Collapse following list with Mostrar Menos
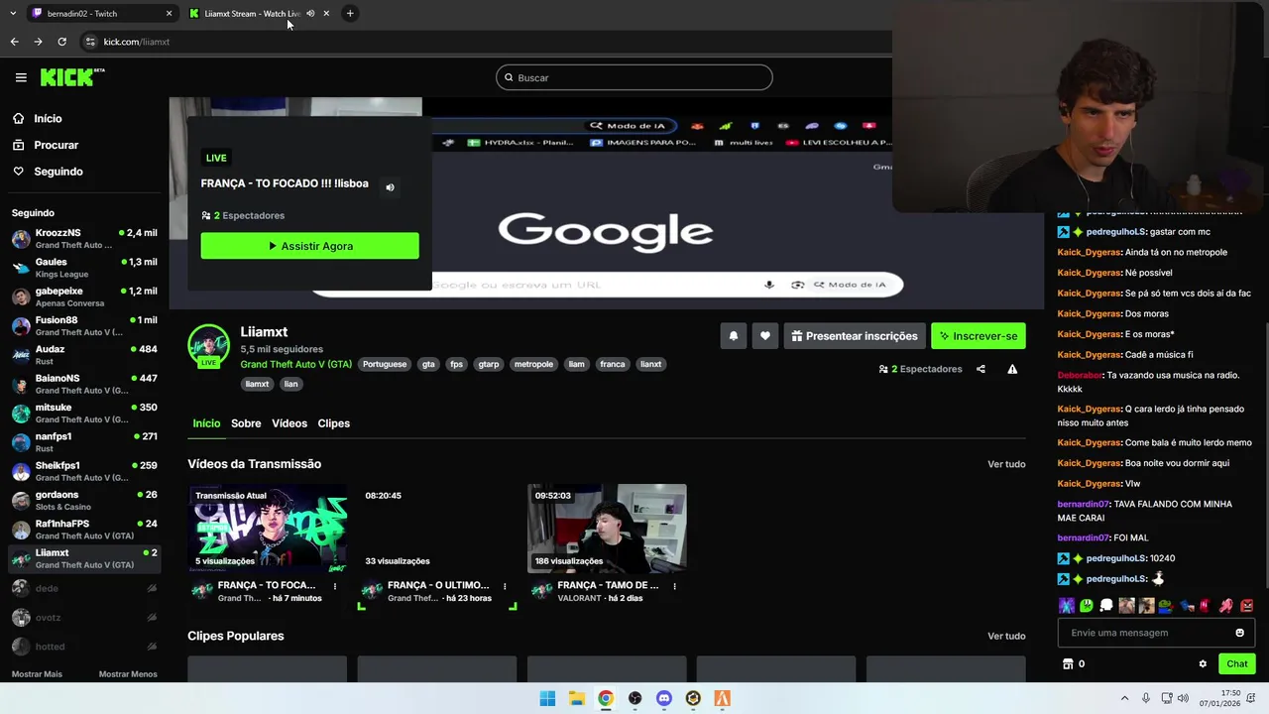 (128, 674)
